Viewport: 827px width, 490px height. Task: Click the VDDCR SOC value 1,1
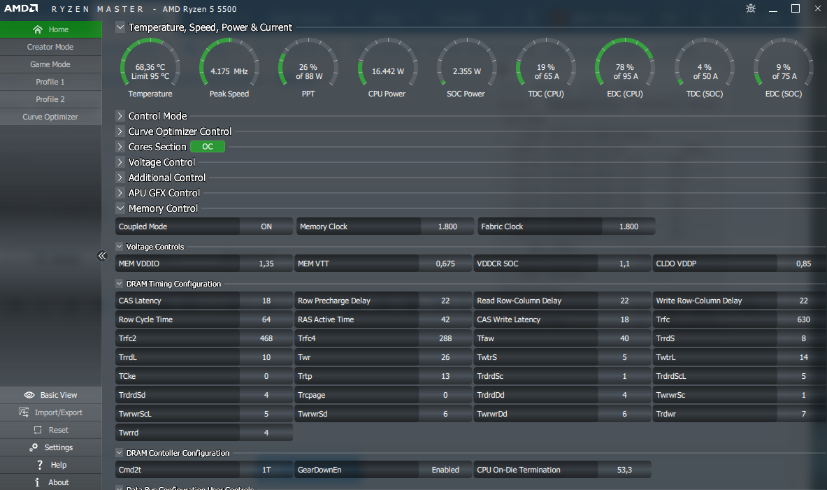[624, 264]
